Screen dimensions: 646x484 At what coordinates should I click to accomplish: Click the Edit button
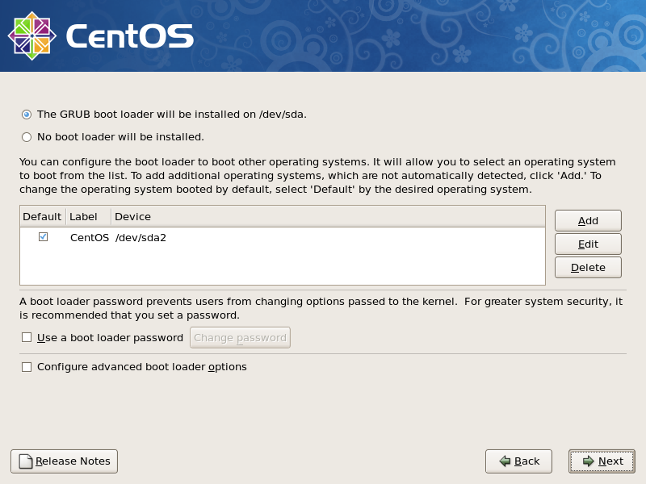588,244
